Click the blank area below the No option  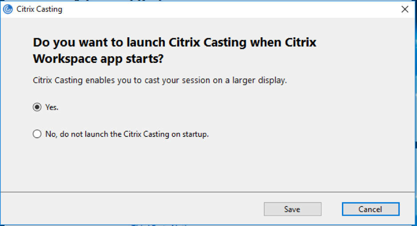133,164
